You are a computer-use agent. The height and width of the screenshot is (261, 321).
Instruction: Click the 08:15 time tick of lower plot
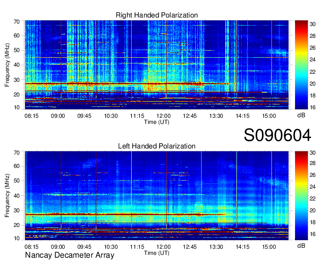point(32,247)
